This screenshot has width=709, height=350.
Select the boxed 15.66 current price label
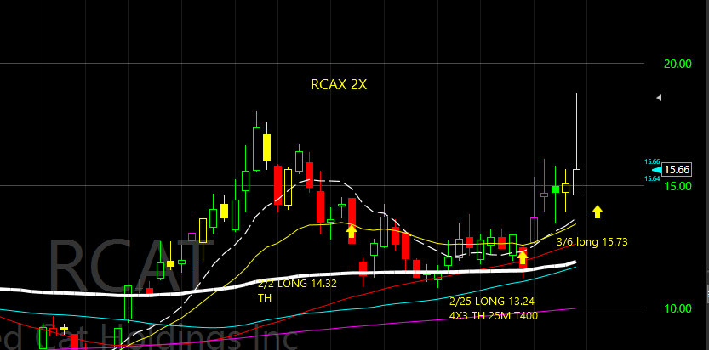pyautogui.click(x=677, y=170)
